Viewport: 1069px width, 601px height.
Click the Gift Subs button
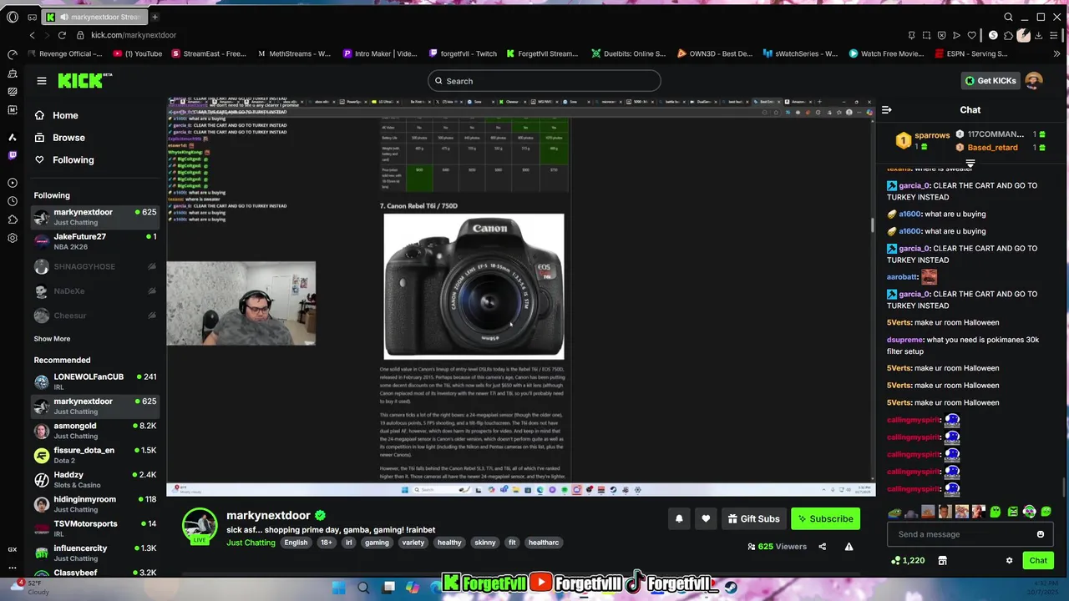(753, 518)
